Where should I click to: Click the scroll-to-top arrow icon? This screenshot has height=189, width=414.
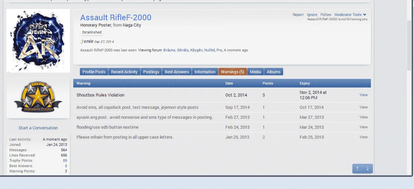357,168
